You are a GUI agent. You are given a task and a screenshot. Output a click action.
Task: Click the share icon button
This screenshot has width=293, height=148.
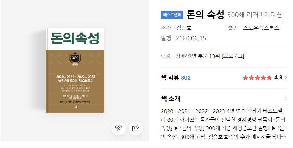[x=136, y=128]
